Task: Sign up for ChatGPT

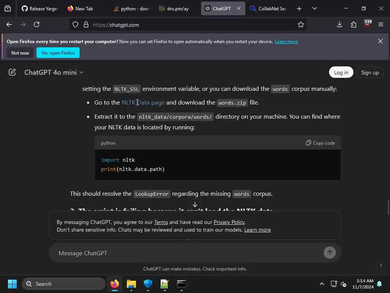Action: click(x=370, y=72)
